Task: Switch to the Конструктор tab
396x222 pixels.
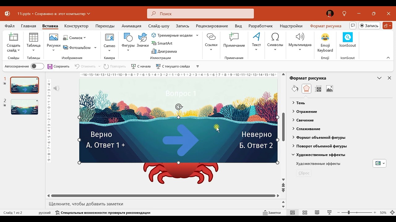Action: tap(76, 26)
